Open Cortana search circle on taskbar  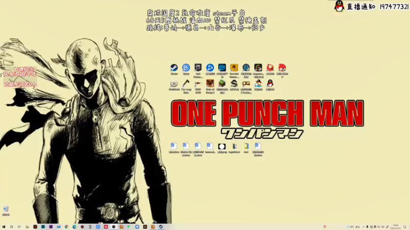11,227
